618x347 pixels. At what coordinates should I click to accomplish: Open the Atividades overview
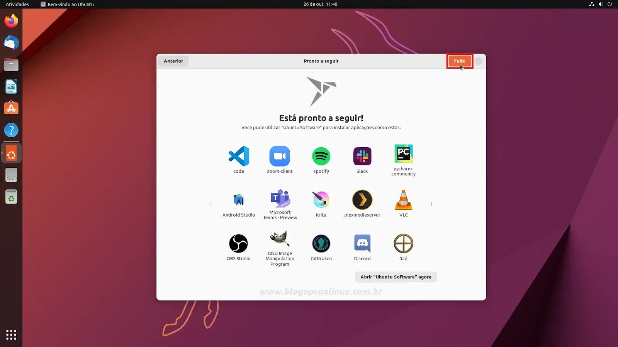point(17,4)
